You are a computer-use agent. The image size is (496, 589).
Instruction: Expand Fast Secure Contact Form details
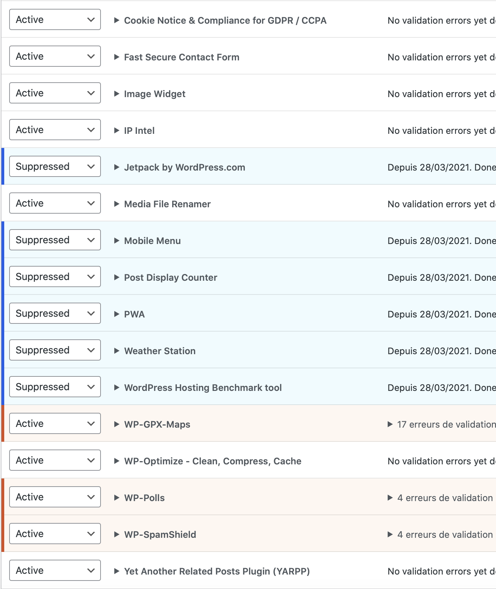coord(181,57)
